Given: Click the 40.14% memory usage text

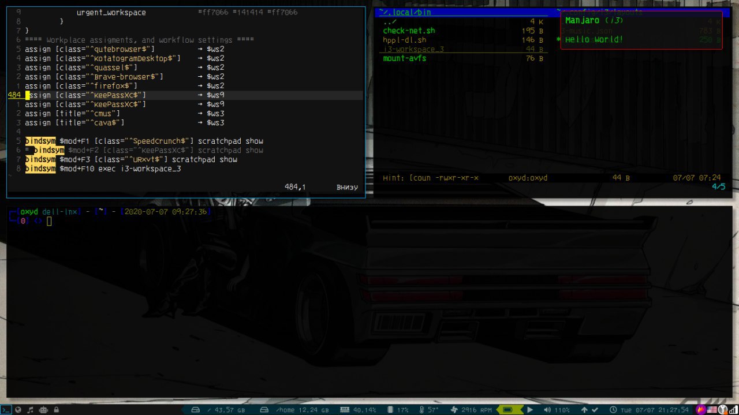Looking at the screenshot, I should click(364, 410).
